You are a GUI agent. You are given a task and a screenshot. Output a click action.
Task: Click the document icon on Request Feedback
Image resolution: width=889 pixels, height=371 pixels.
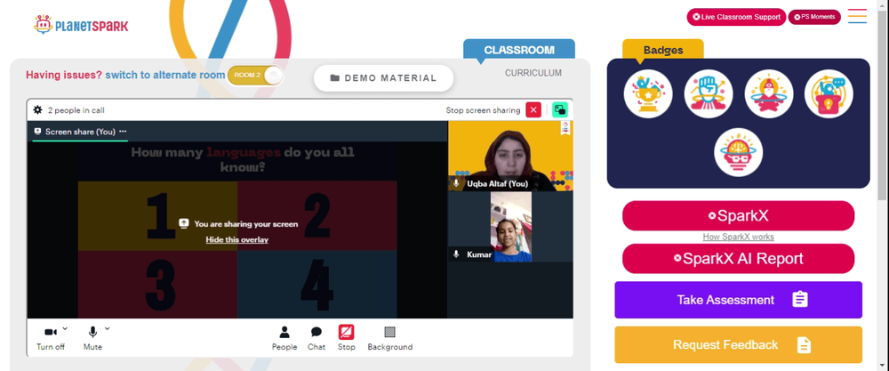coord(804,345)
